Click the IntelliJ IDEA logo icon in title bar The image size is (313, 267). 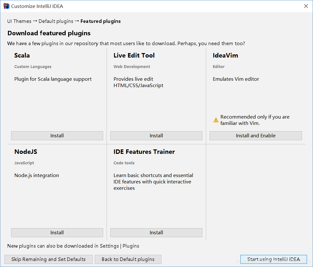pyautogui.click(x=6, y=6)
